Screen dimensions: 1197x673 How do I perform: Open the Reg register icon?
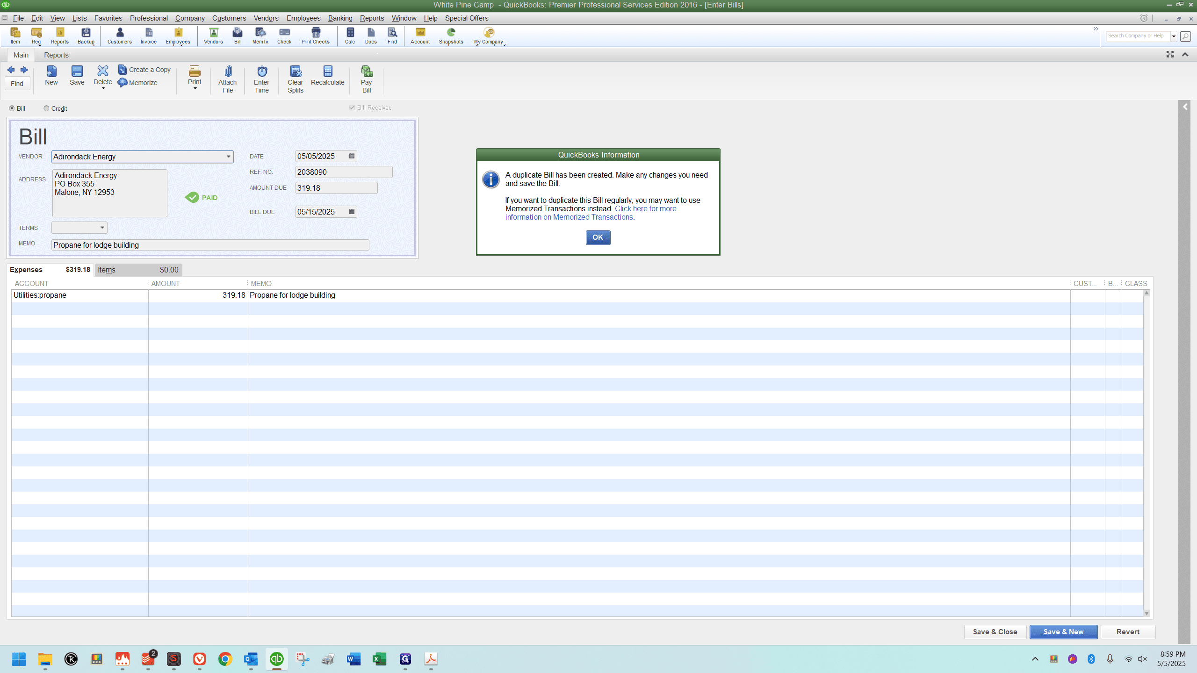pyautogui.click(x=36, y=36)
